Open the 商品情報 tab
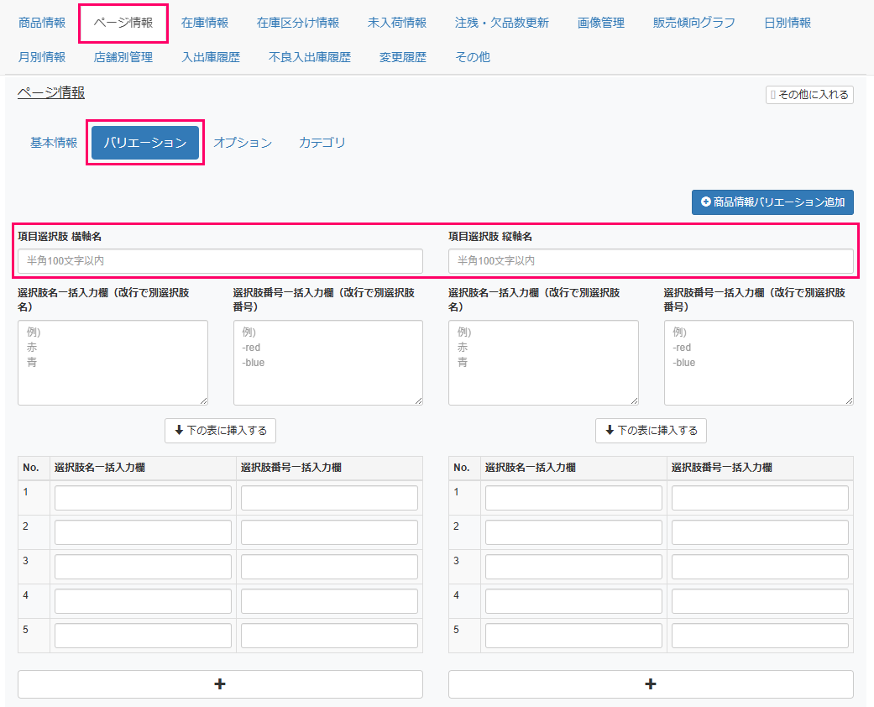The image size is (874, 707). tap(42, 23)
